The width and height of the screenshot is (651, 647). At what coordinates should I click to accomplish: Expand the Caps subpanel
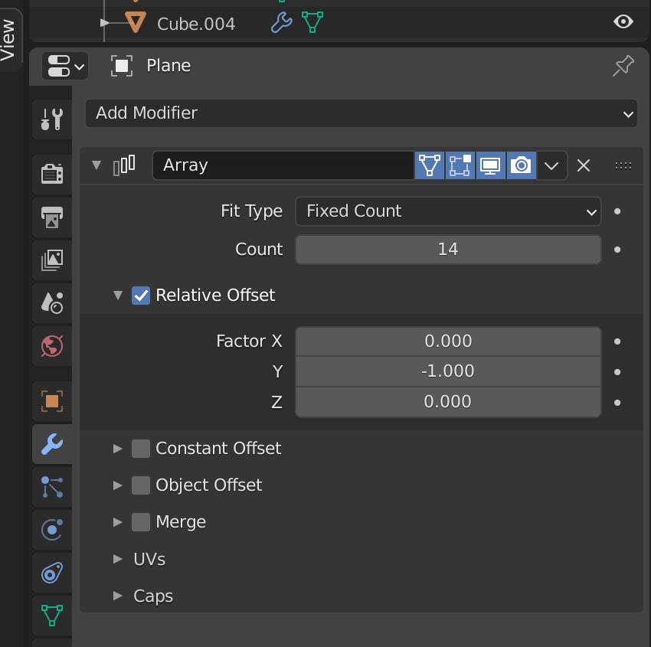(118, 596)
